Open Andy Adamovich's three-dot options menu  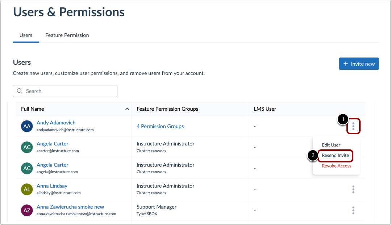click(x=353, y=126)
